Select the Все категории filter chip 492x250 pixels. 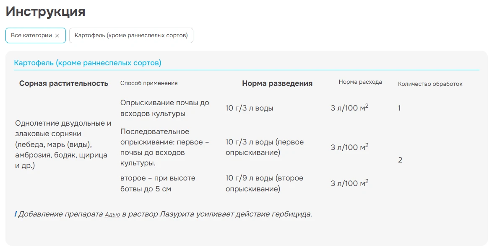[x=31, y=36]
